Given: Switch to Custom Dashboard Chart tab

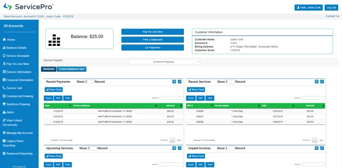Looking at the screenshot, I should [x=72, y=69].
